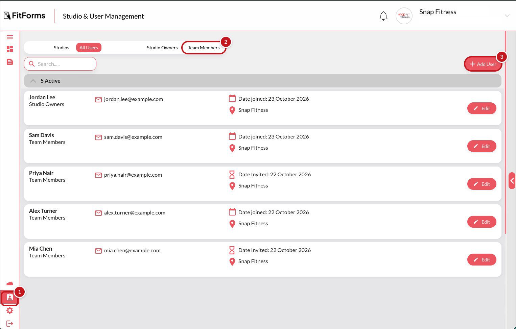Viewport: 516px width, 329px height.
Task: Click the email alex.turner@example.com
Action: (x=135, y=213)
